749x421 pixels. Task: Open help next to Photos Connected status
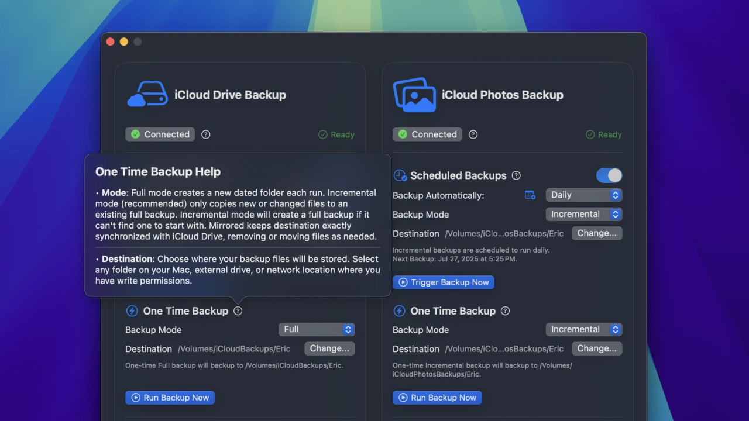473,134
